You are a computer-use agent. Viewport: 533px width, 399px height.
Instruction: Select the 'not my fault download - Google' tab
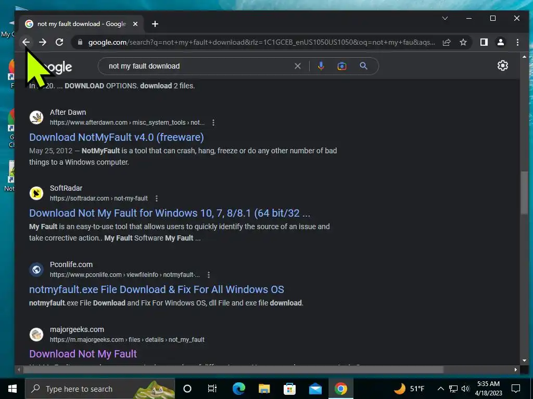point(82,24)
